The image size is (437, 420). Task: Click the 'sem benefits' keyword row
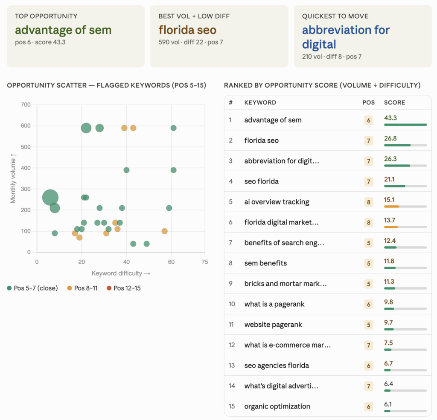[328, 263]
